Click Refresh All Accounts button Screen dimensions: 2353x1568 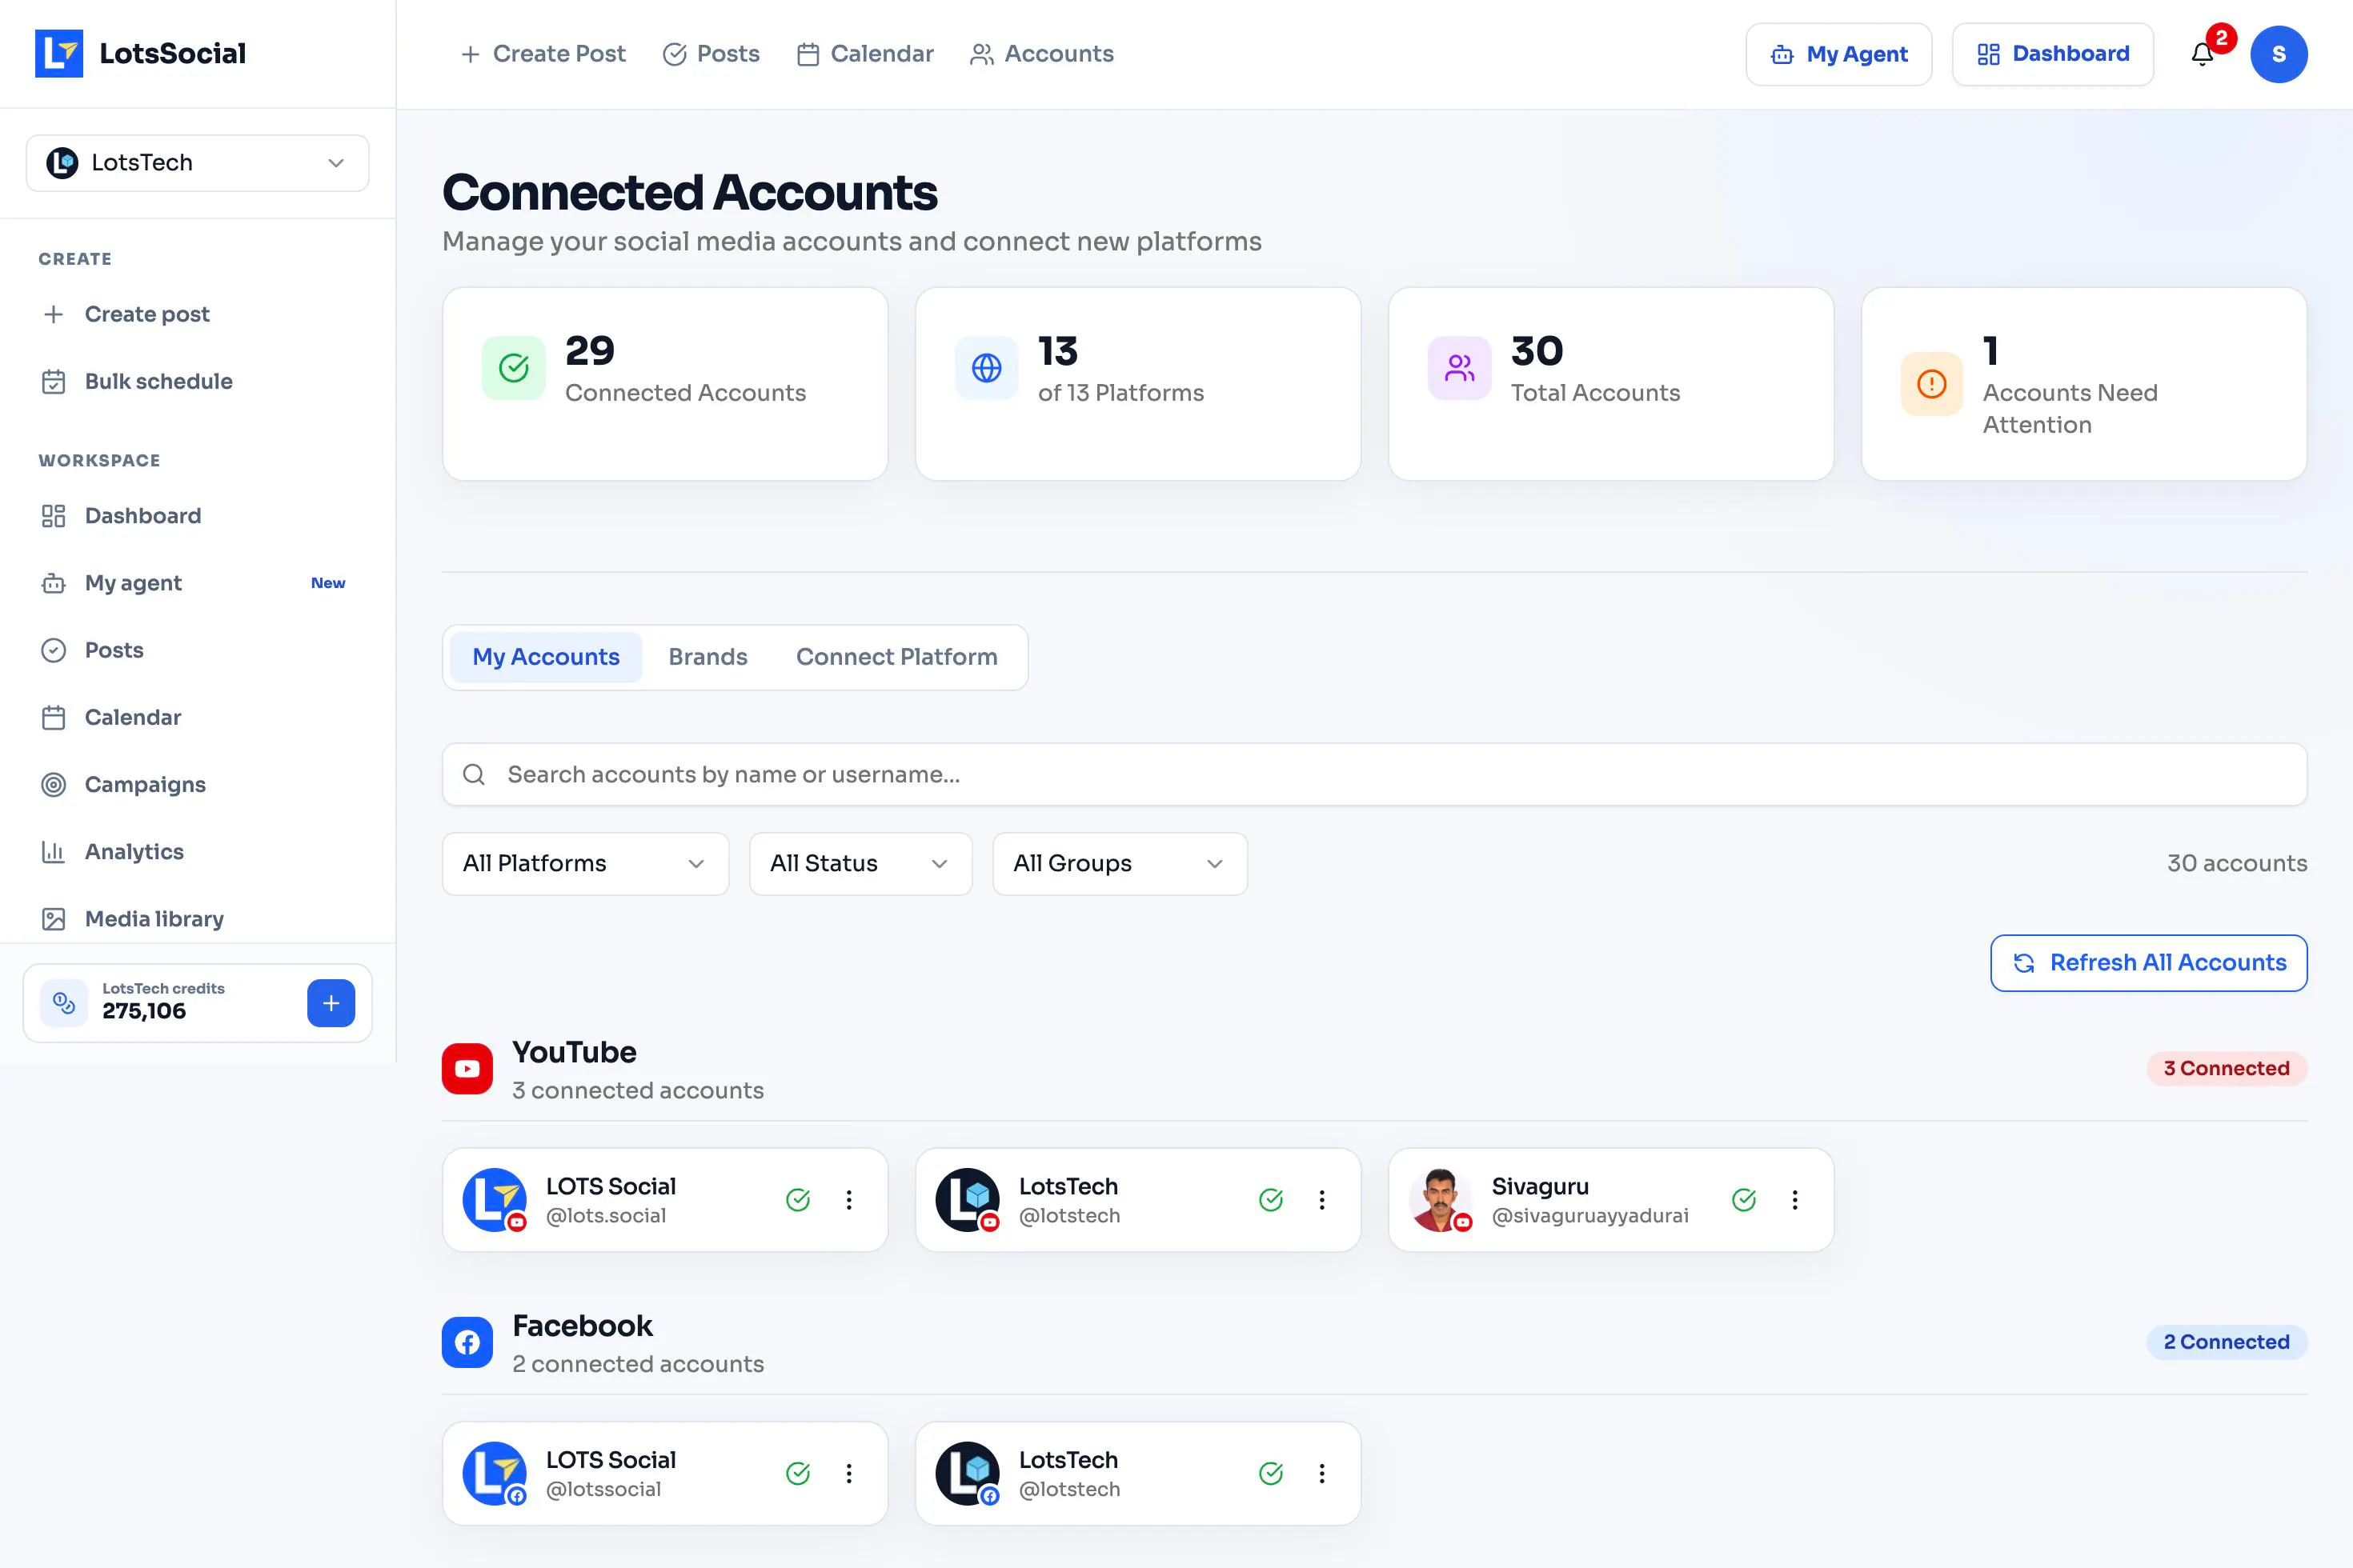2149,963
